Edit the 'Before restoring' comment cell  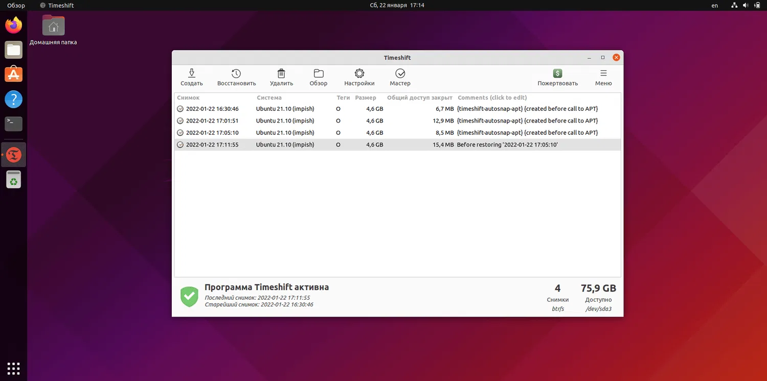507,145
